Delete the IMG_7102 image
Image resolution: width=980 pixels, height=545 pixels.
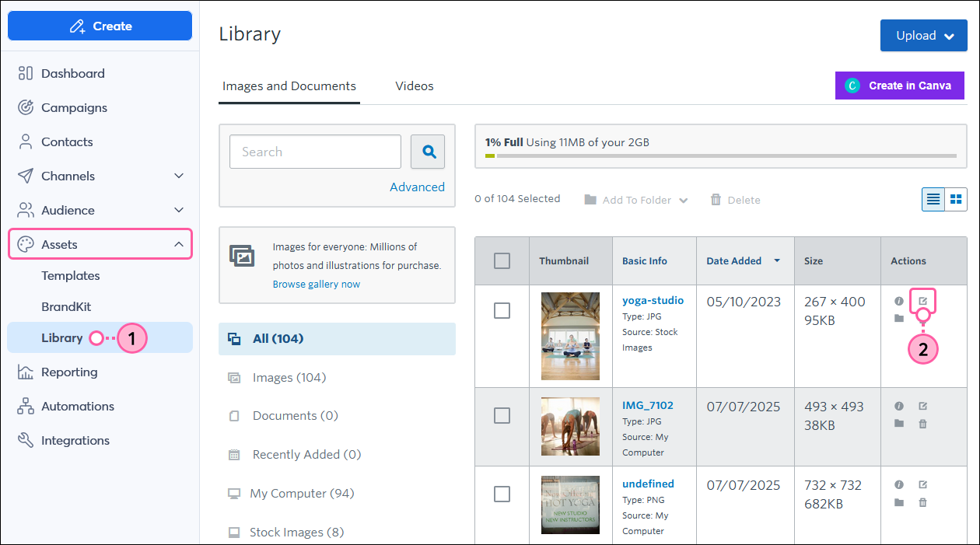coord(922,424)
